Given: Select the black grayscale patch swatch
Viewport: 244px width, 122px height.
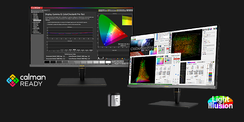Looking at the screenshot, I should coord(48,62).
